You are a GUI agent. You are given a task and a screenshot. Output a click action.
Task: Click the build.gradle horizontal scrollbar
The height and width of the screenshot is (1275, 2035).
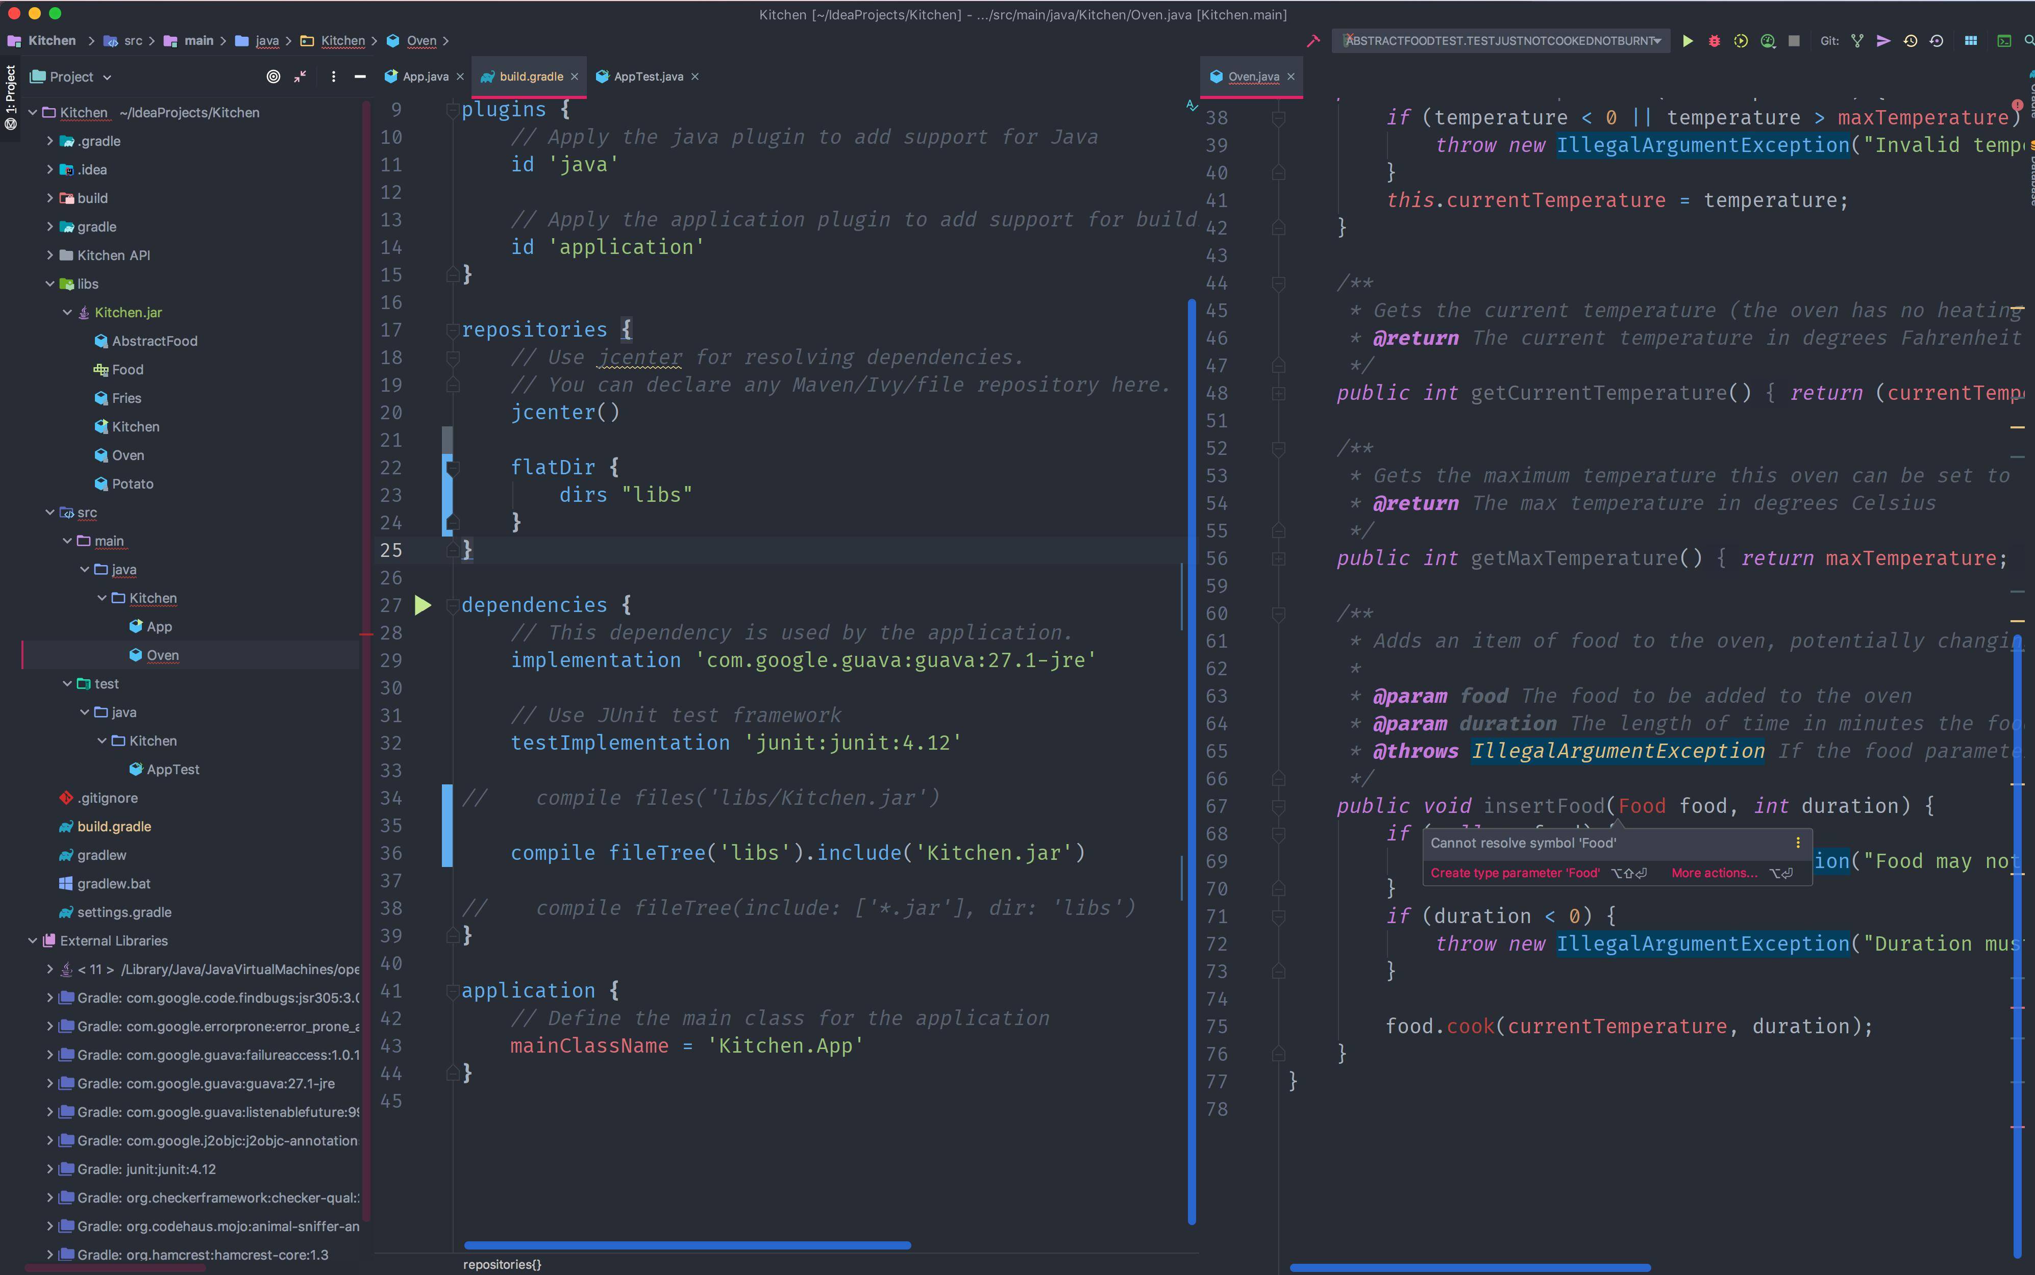pos(687,1245)
